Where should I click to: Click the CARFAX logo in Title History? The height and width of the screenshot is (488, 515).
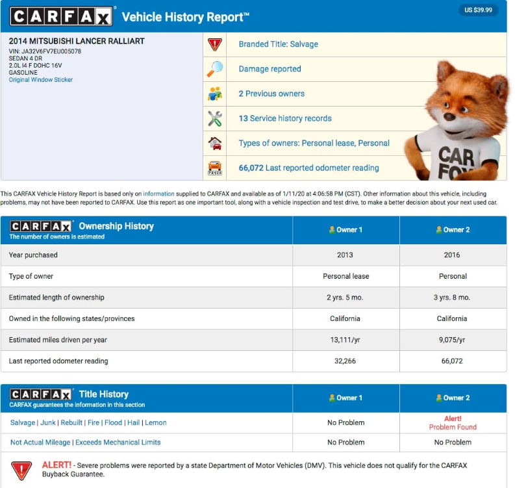pos(41,394)
